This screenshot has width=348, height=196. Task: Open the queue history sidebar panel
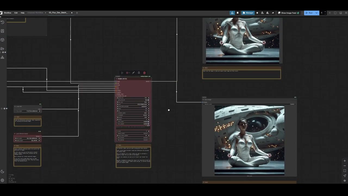(x=2, y=22)
